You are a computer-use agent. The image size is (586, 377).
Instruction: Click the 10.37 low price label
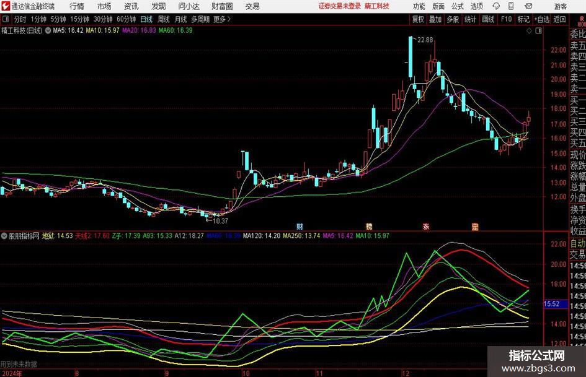point(220,221)
